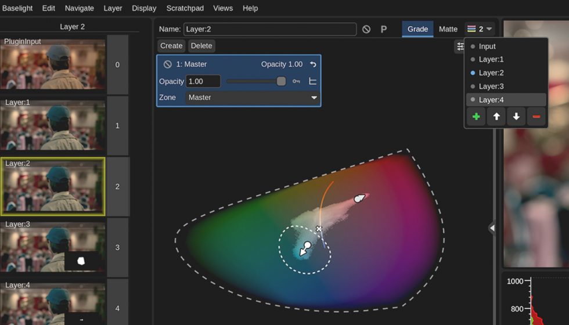Click the reset arrow on Master strip header

pos(313,64)
